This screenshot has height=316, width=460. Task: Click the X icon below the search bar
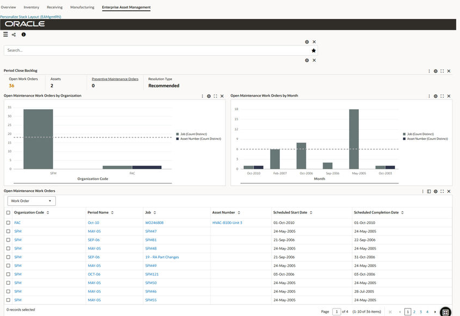[314, 60]
